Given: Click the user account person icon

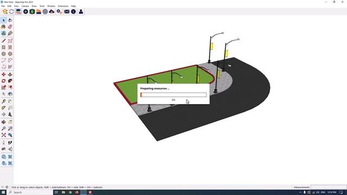Looking at the screenshot, I should pyautogui.click(x=81, y=11).
